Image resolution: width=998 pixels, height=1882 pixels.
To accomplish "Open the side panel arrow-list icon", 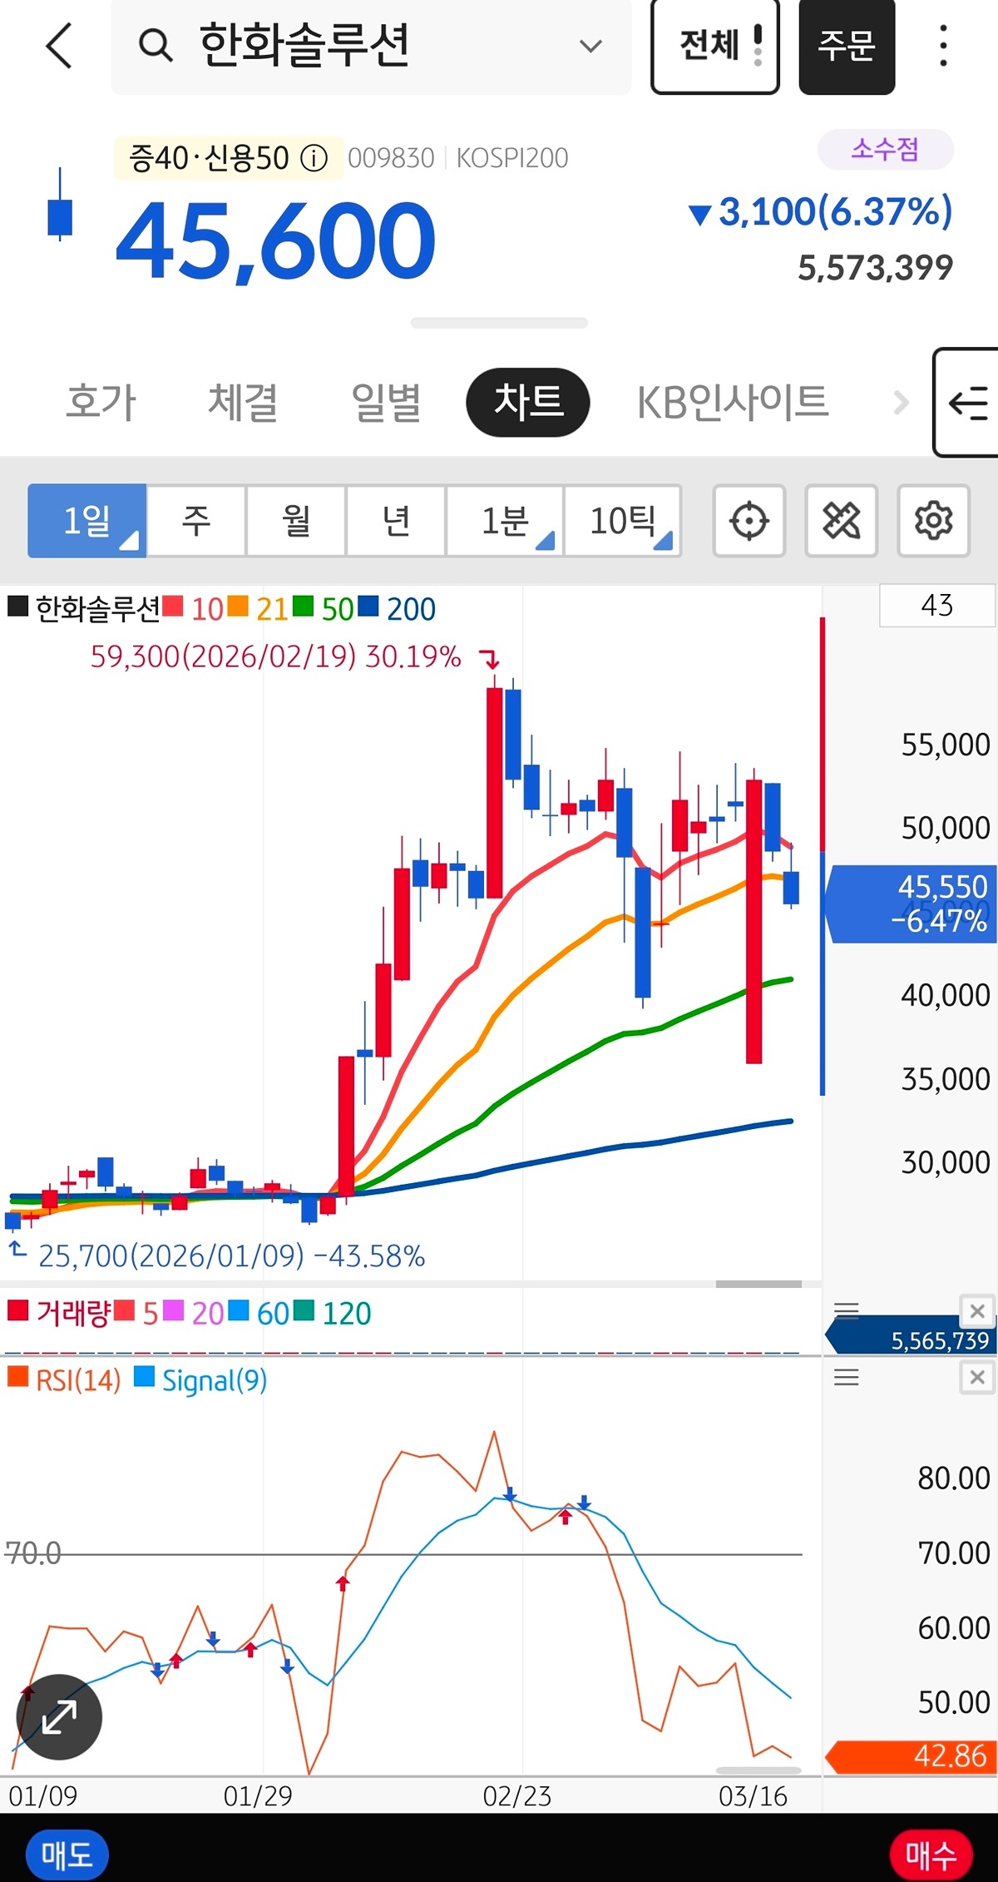I will (x=967, y=404).
